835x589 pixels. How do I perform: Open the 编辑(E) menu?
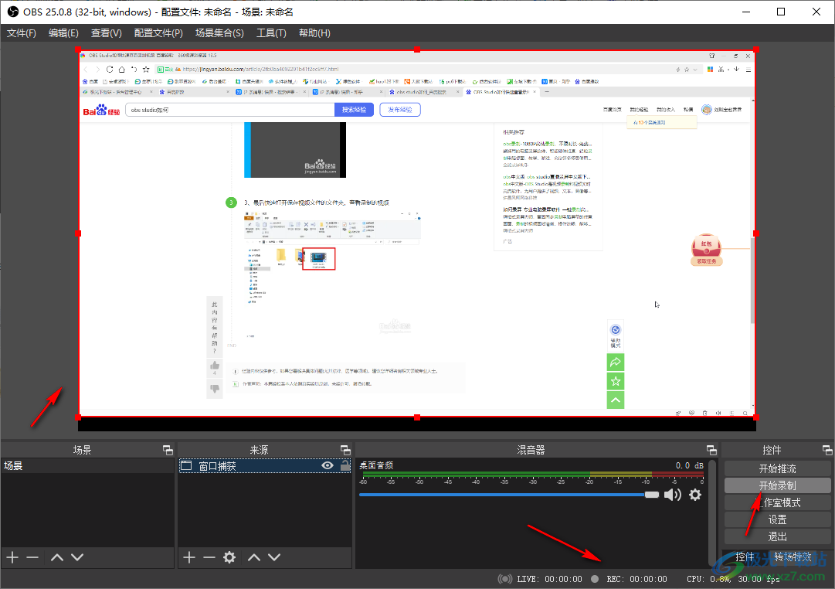pyautogui.click(x=63, y=33)
